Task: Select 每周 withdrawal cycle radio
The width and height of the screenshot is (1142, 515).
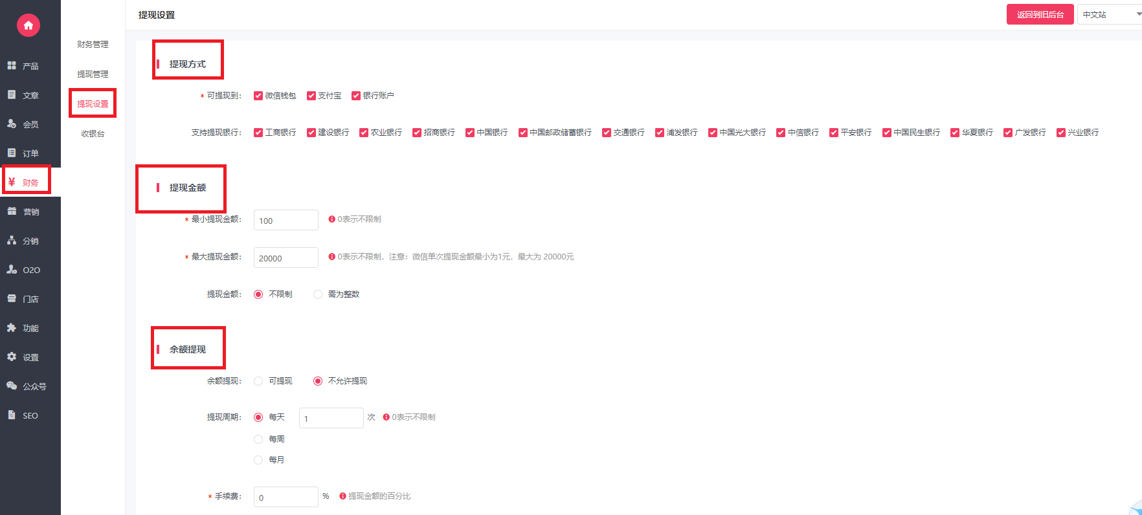Action: (x=258, y=439)
